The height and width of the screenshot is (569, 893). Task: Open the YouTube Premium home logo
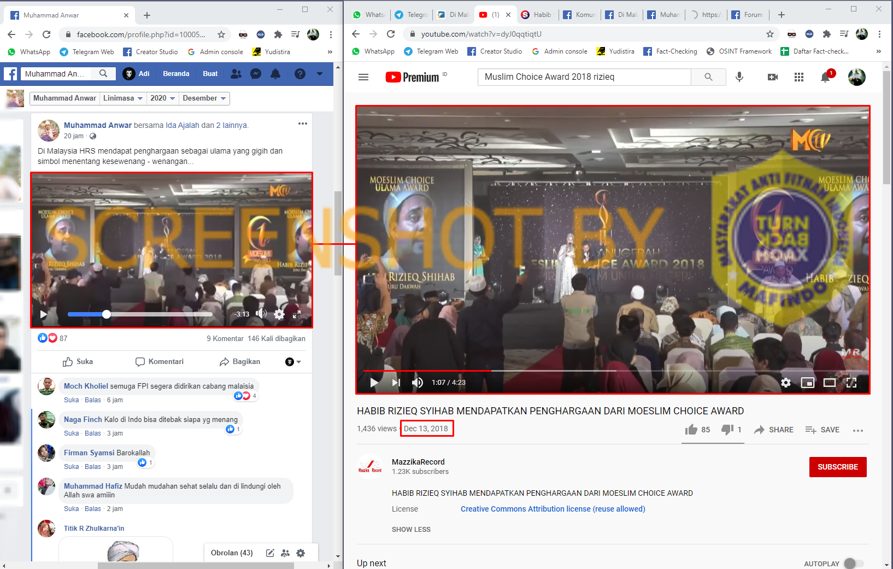click(412, 77)
